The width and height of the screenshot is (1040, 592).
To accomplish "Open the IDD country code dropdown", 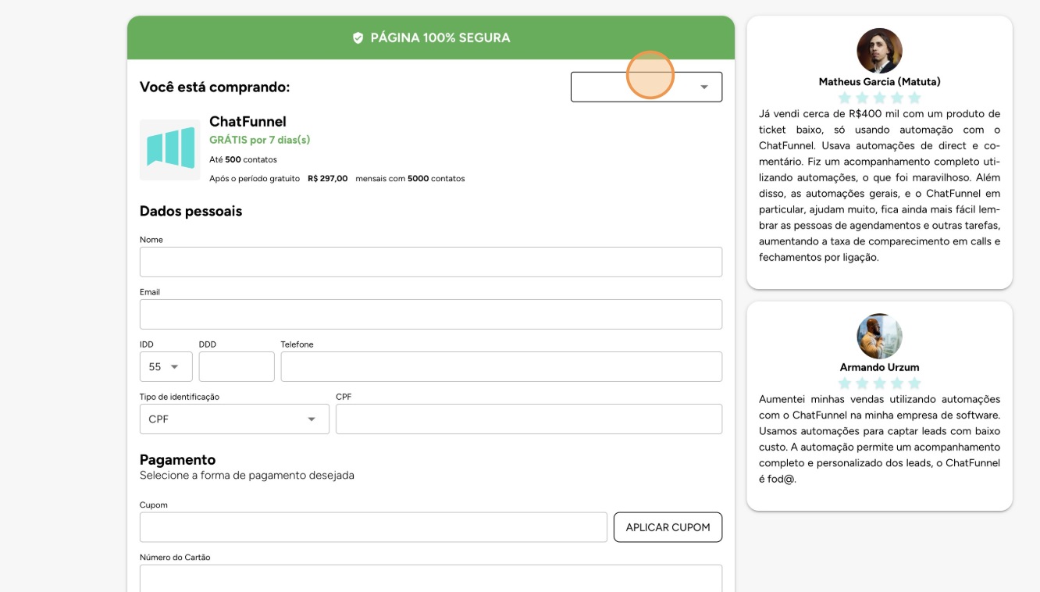I will 166,366.
